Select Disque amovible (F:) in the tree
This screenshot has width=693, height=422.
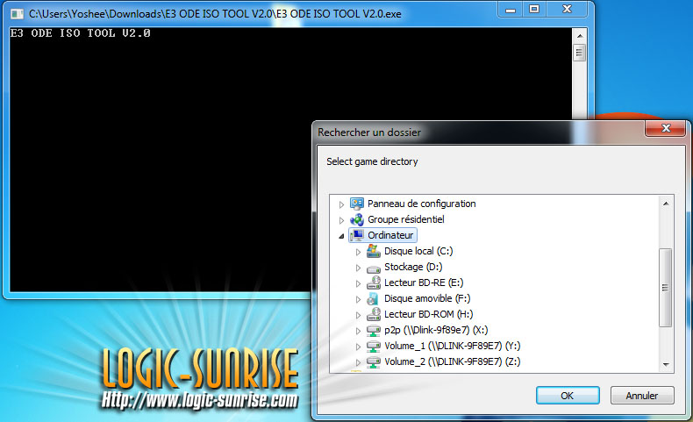click(427, 298)
